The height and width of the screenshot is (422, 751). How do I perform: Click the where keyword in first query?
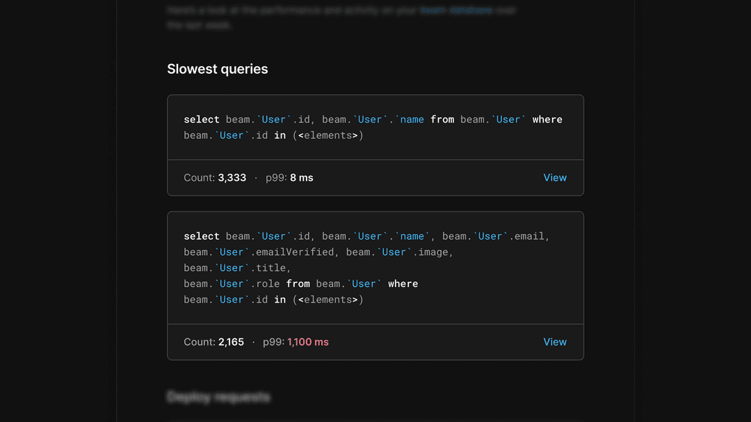[x=547, y=119]
